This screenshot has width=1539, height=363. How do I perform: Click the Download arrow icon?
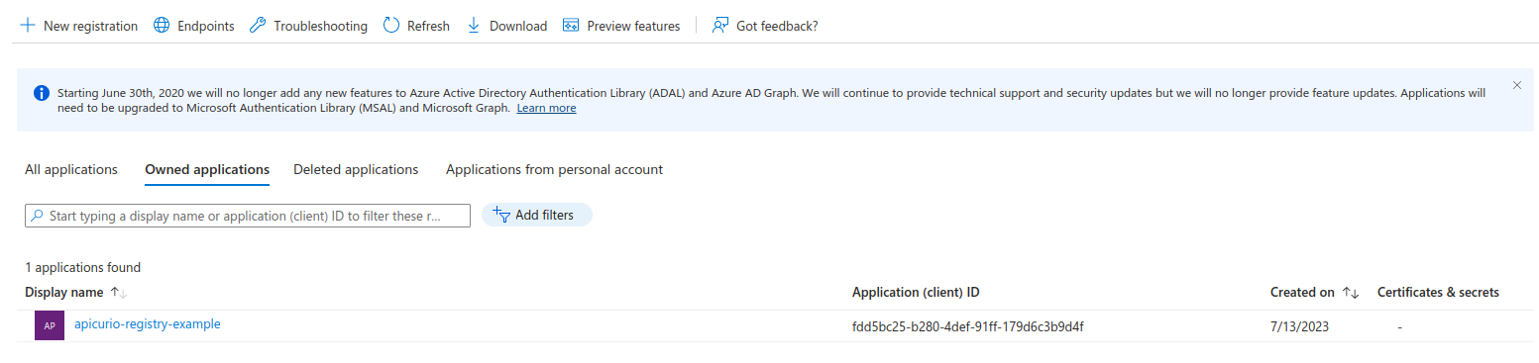pyautogui.click(x=474, y=26)
